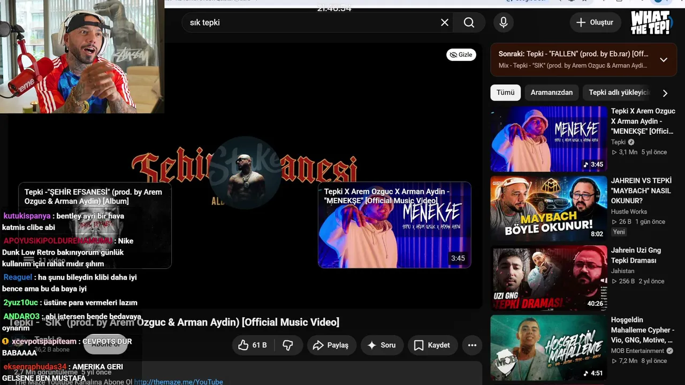Select the Tümü filter chip
685x385 pixels.
(x=505, y=93)
